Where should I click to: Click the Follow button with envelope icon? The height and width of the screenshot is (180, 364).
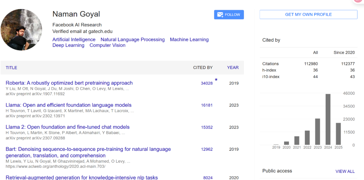tap(229, 14)
